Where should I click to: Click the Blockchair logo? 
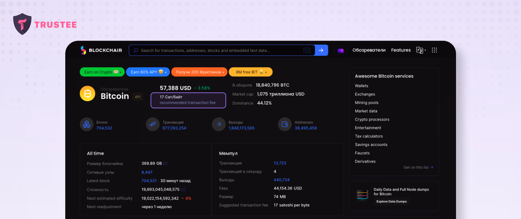tap(101, 50)
